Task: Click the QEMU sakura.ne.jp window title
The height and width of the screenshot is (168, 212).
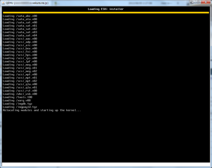Action: [x=27, y=3]
